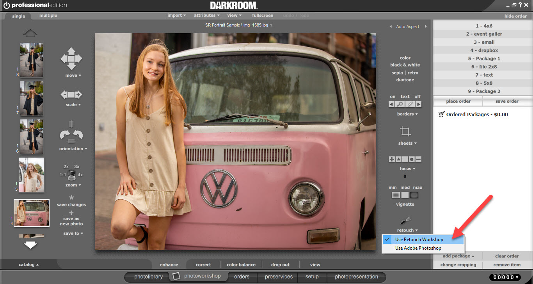Viewport: 533px width, 284px height.
Task: Click the borders next arrow button
Action: (418, 104)
